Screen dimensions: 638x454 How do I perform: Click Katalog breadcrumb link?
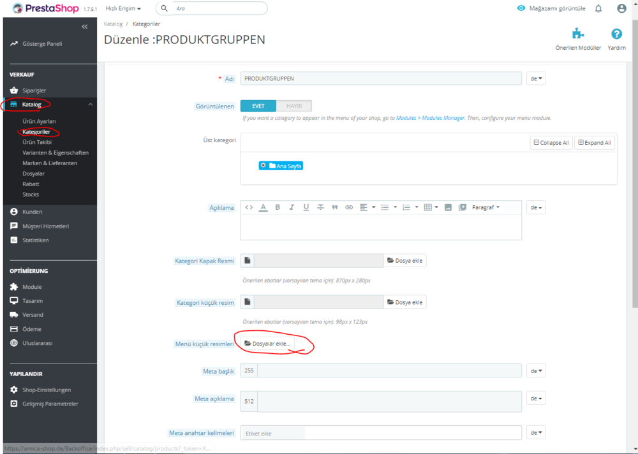[x=113, y=24]
